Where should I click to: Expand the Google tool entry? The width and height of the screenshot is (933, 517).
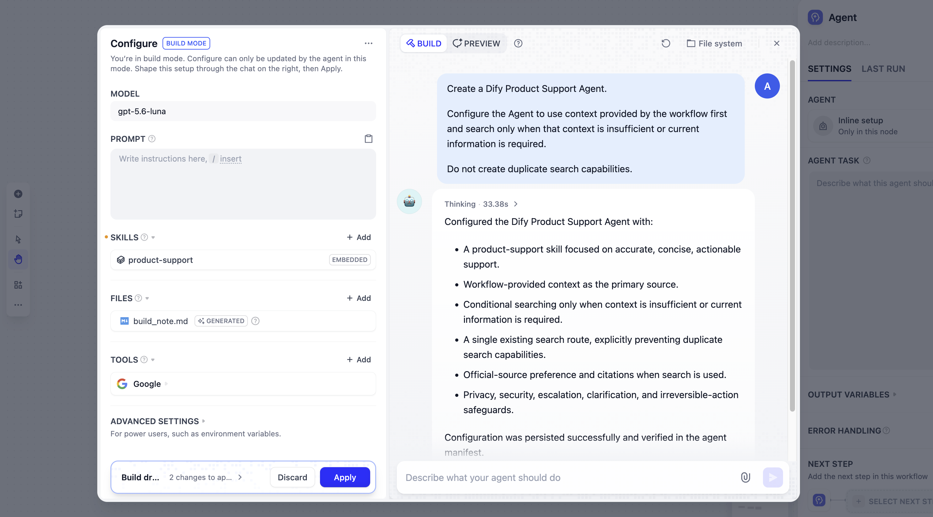(x=166, y=384)
